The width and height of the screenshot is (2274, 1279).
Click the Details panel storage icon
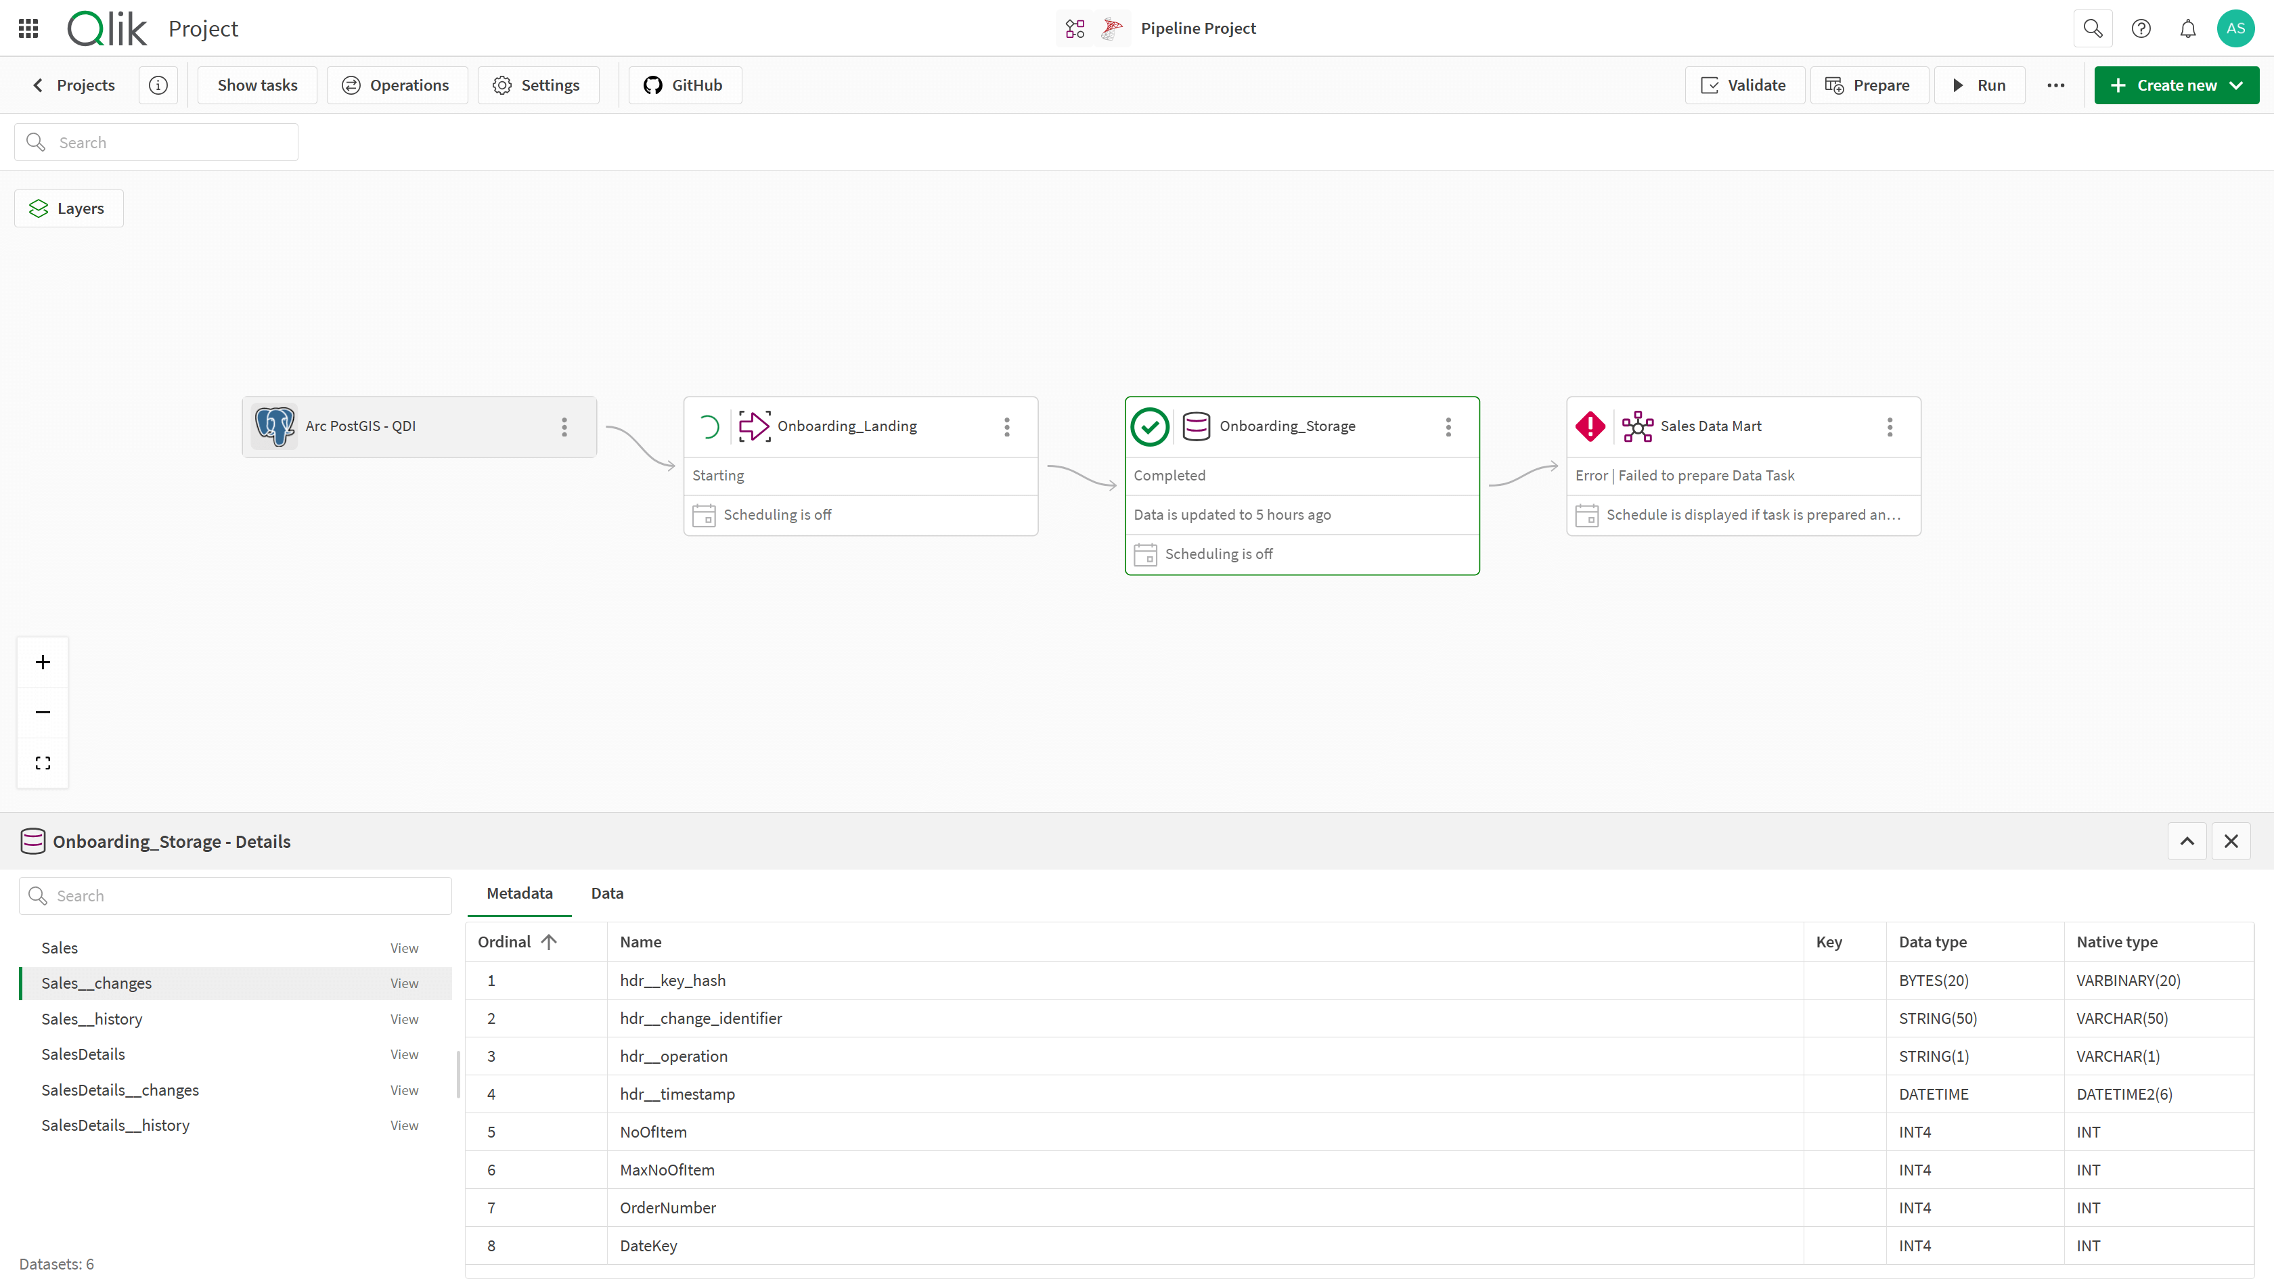click(32, 841)
